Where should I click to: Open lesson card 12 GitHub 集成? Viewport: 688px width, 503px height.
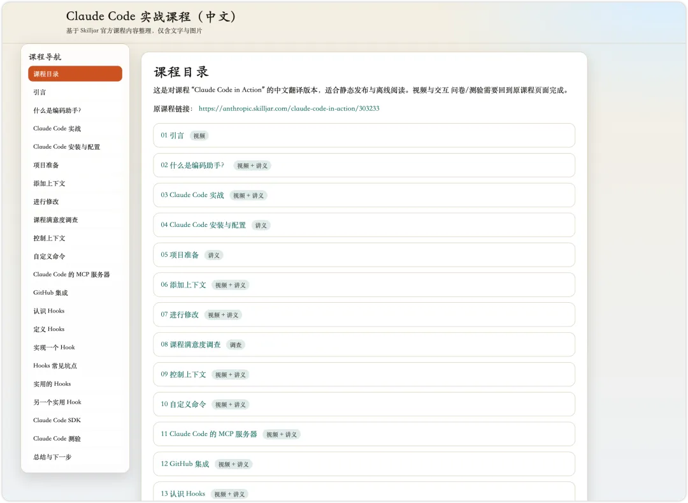(x=364, y=464)
